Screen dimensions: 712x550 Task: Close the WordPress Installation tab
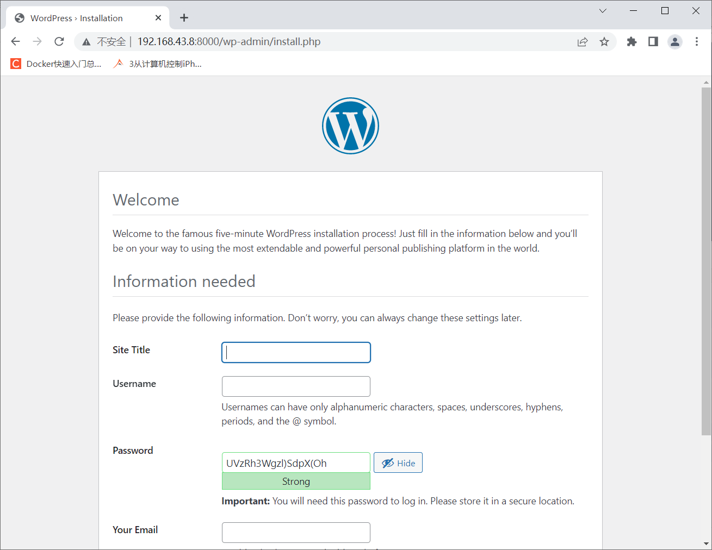(158, 18)
